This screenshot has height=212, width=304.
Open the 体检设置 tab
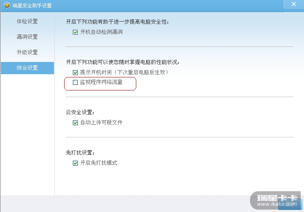[x=27, y=21]
